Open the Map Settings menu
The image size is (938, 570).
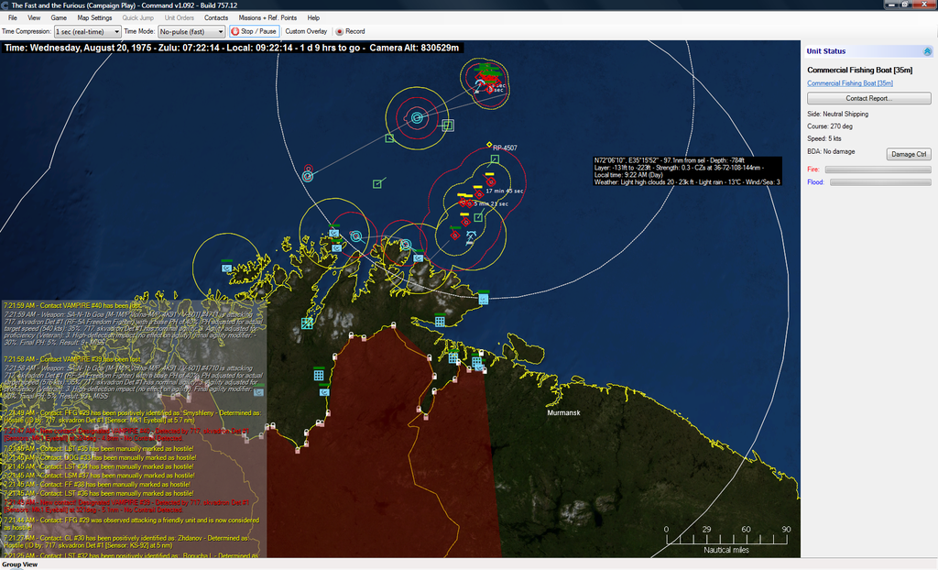94,17
